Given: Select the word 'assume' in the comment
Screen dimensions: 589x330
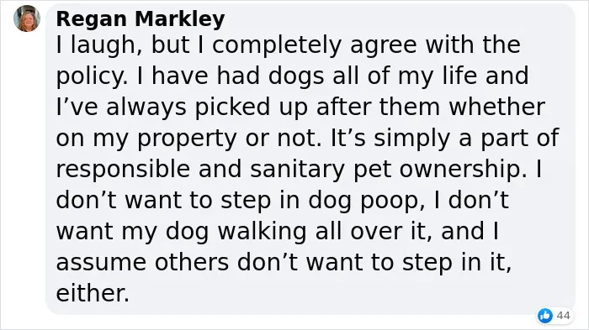Looking at the screenshot, I should (101, 263).
